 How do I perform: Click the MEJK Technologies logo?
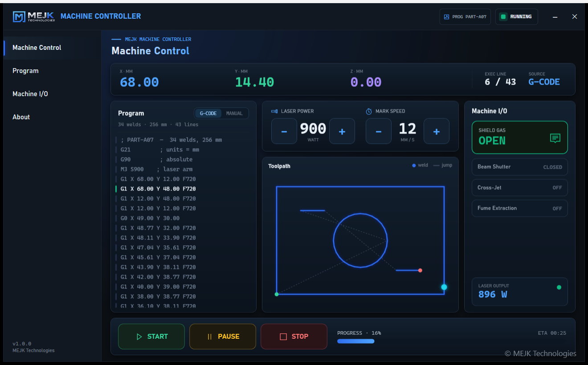34,16
